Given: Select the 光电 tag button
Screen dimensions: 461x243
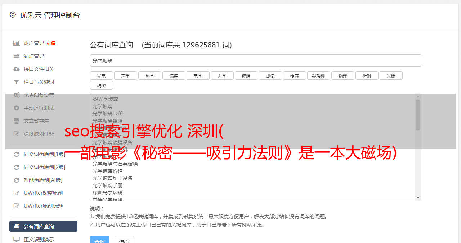Looking at the screenshot, I should pyautogui.click(x=101, y=75).
